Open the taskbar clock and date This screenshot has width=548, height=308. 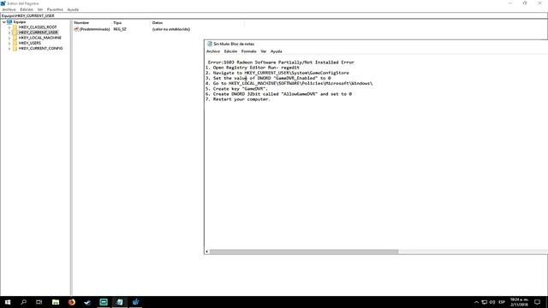point(519,302)
